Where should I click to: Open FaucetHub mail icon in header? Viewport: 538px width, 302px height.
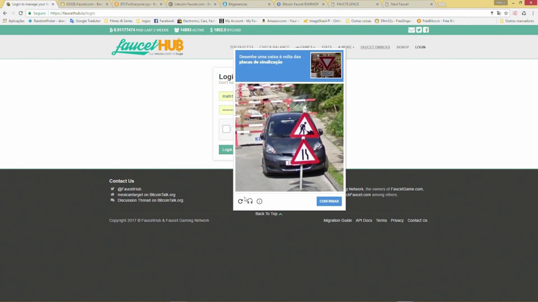[411, 30]
